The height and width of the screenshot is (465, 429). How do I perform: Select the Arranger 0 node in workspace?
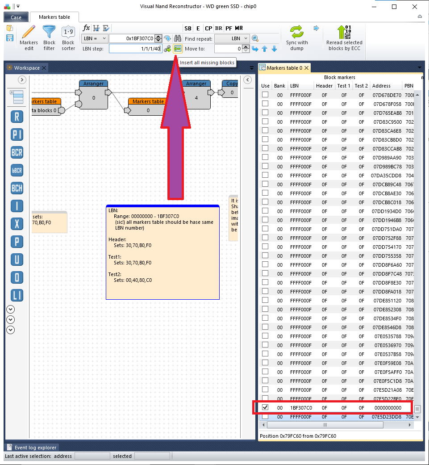tap(94, 95)
